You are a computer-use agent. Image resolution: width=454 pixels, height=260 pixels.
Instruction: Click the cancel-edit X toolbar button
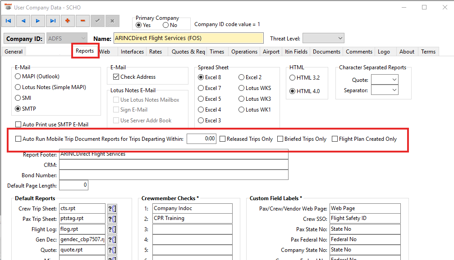pyautogui.click(x=112, y=21)
